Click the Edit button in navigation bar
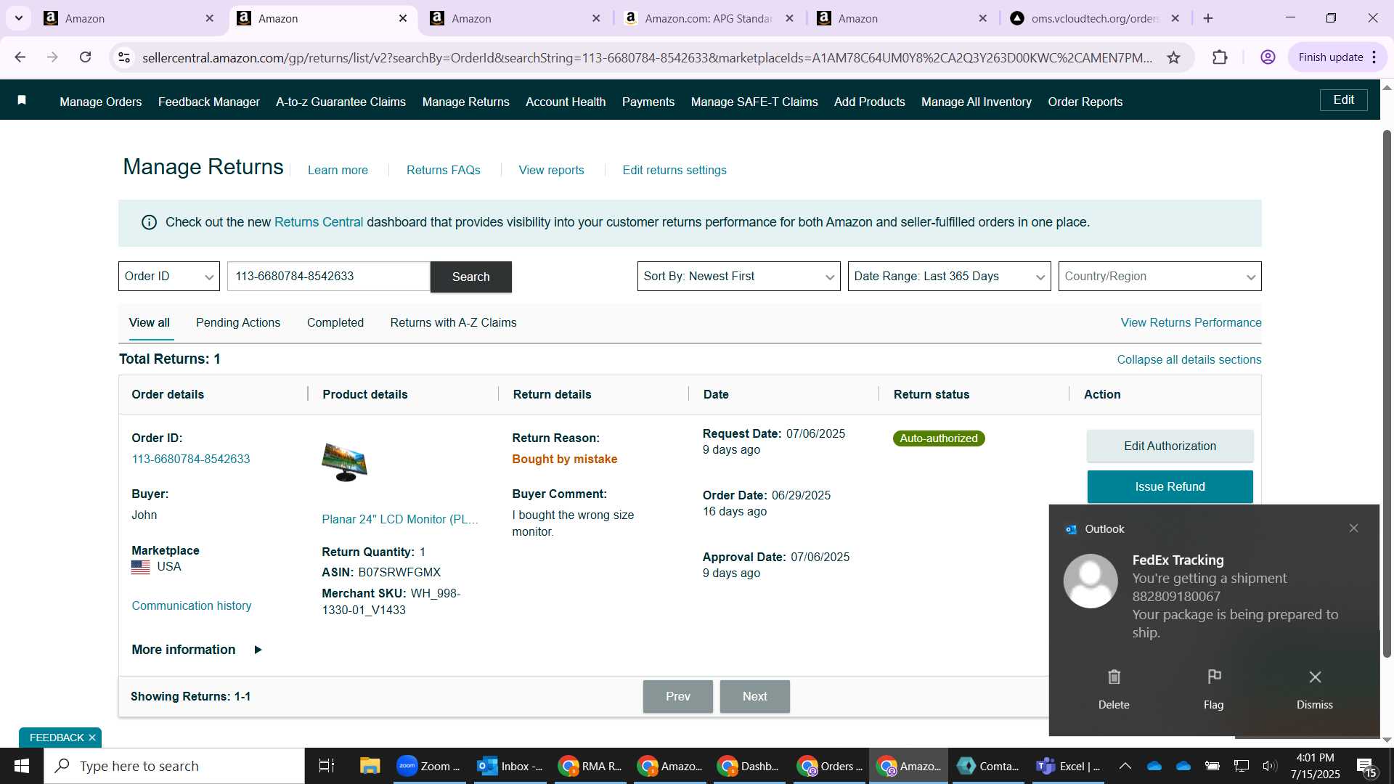 (x=1343, y=100)
